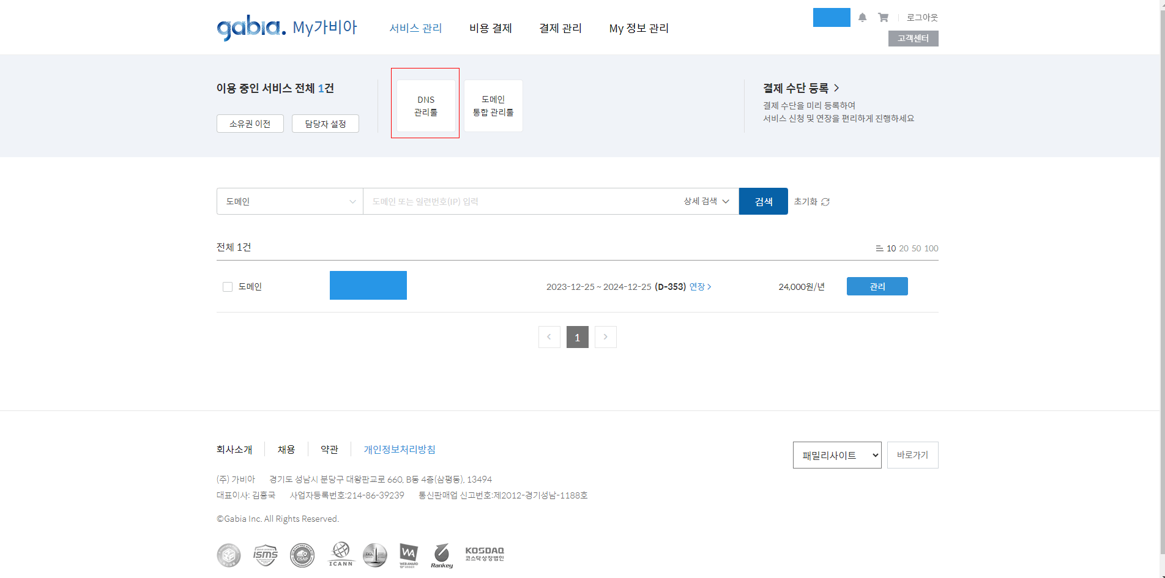Select the 비용 결제 menu
The height and width of the screenshot is (578, 1165).
coord(490,28)
